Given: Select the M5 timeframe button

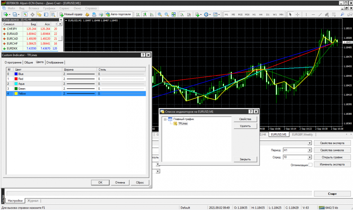Looking at the screenshot, I should (x=233, y=14).
